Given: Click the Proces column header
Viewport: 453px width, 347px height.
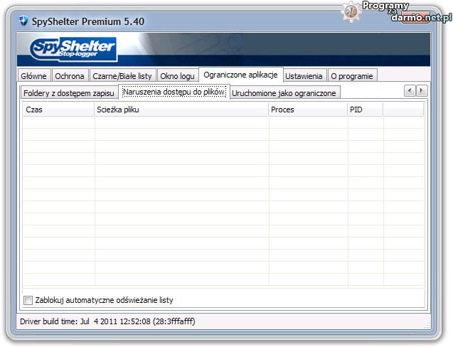Looking at the screenshot, I should click(x=307, y=110).
